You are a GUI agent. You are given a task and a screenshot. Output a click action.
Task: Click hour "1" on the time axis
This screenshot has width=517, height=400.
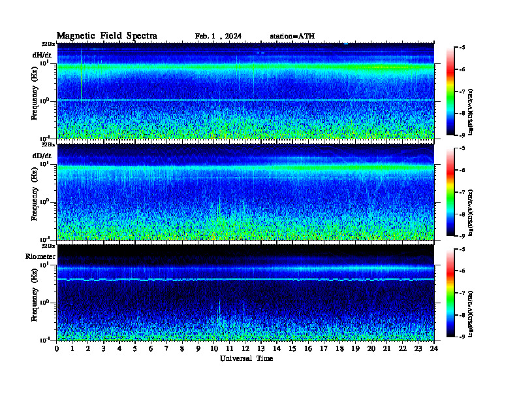click(x=72, y=348)
